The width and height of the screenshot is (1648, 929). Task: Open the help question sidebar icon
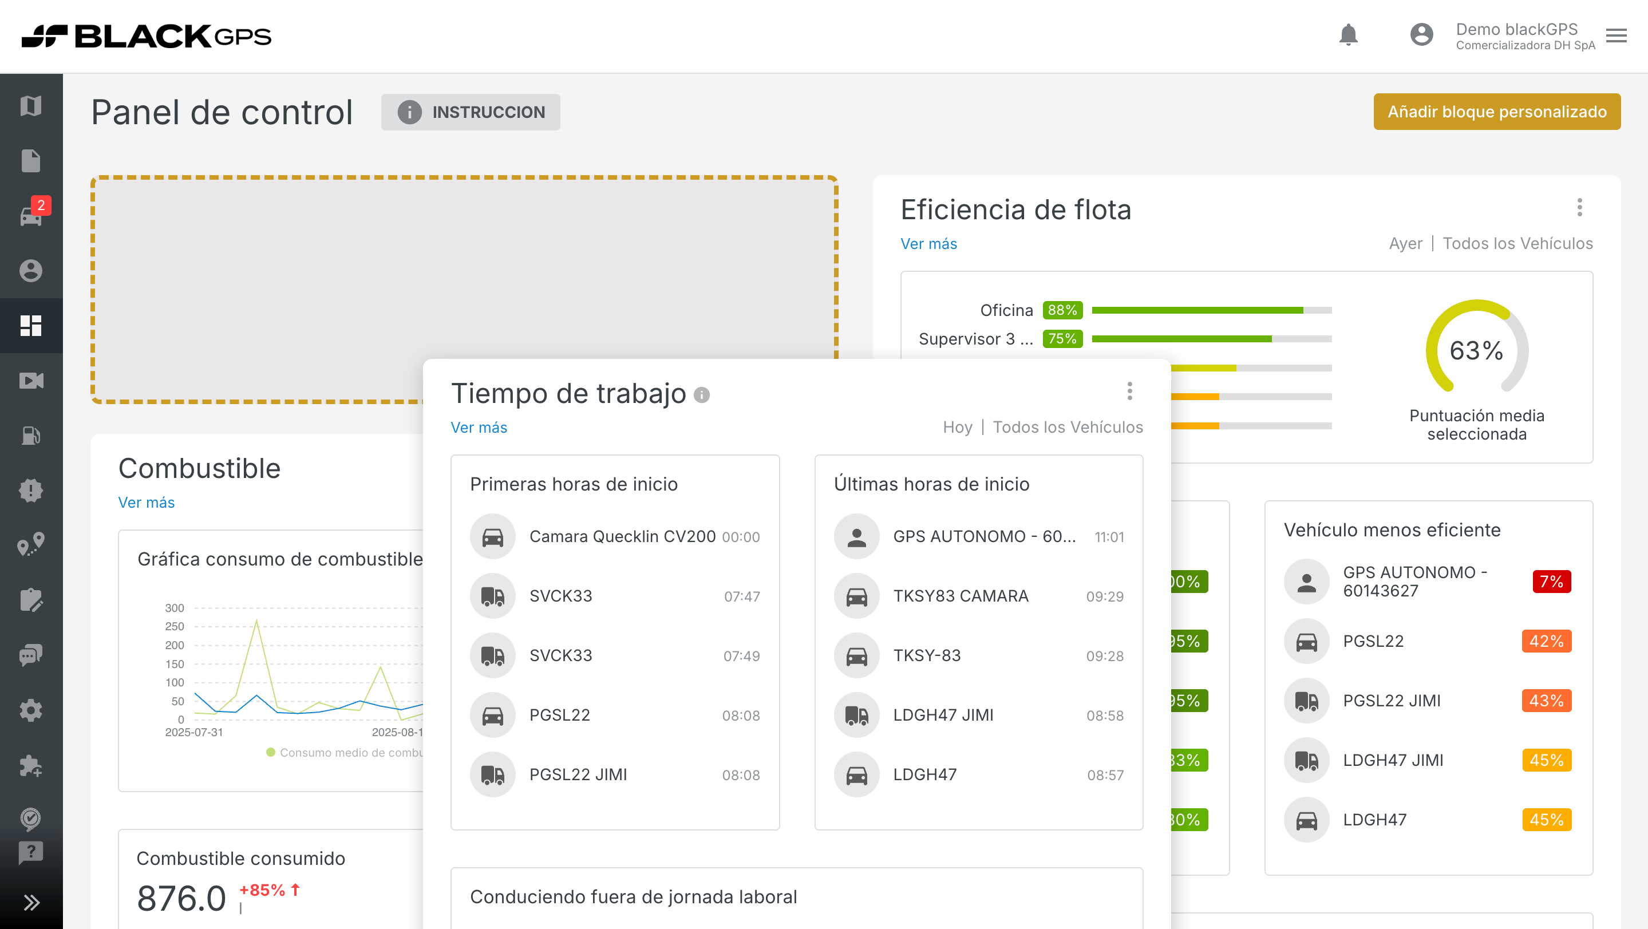31,853
